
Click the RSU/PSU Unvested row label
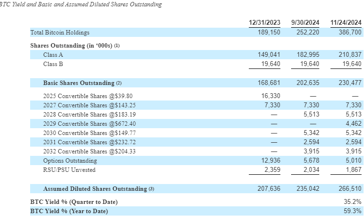[69, 169]
